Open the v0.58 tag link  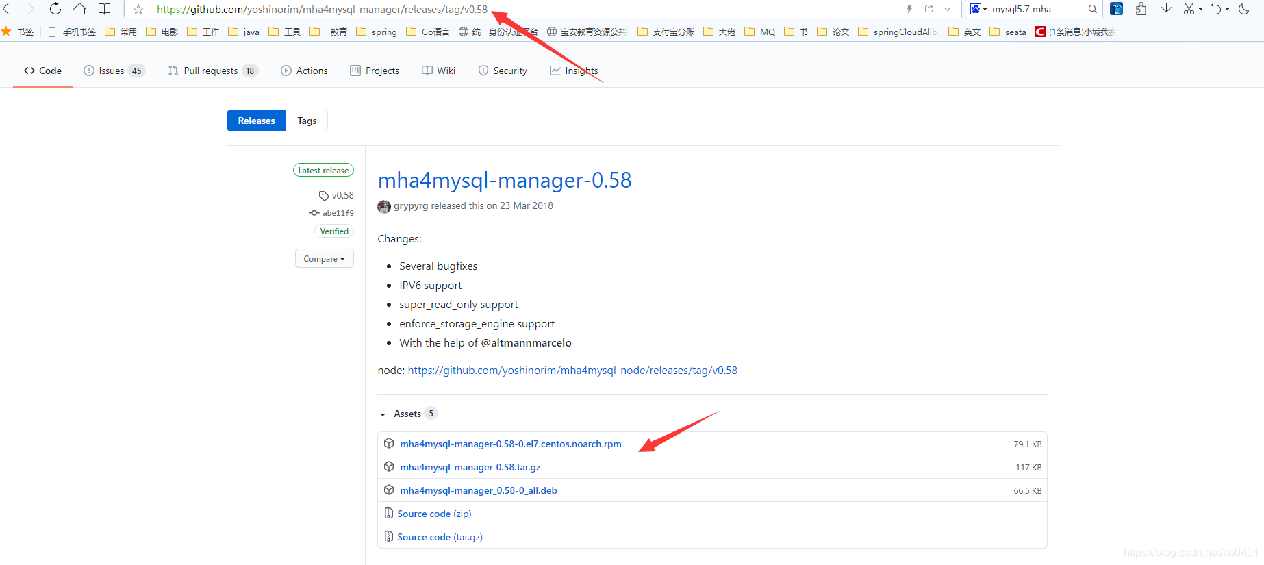pos(336,195)
